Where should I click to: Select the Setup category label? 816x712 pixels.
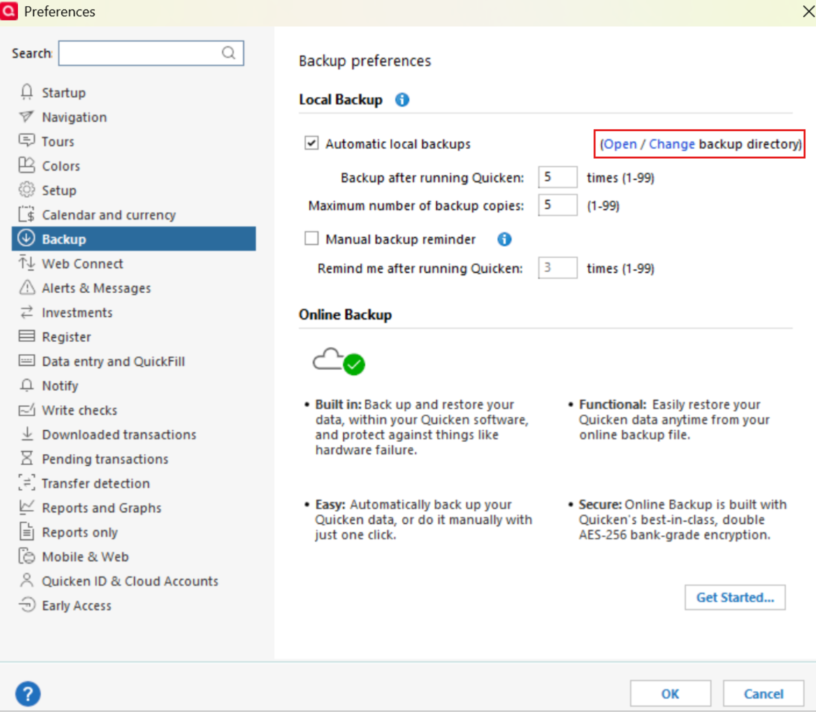59,190
